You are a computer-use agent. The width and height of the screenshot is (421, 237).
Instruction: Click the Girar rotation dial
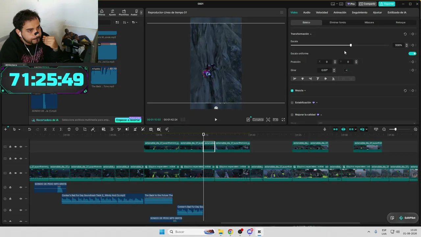(x=346, y=70)
